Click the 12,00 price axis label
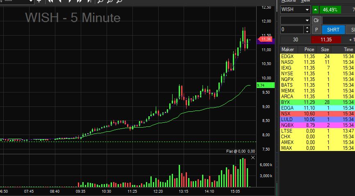The height and width of the screenshot is (196, 355). 266,21
